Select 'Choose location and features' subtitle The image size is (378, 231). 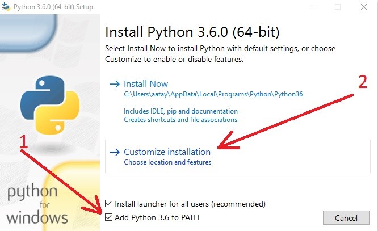pos(167,162)
